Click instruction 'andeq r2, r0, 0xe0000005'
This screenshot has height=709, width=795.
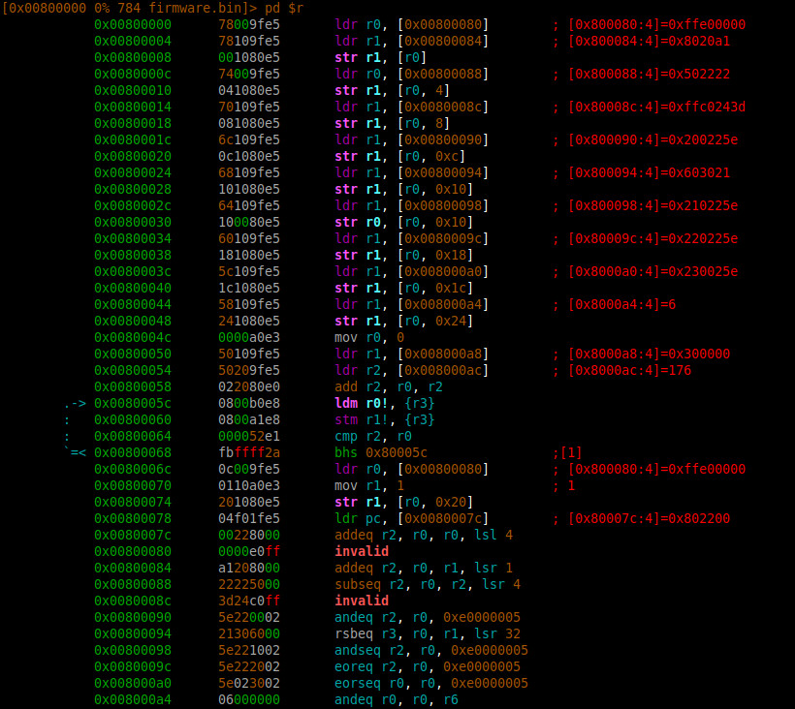(x=428, y=617)
